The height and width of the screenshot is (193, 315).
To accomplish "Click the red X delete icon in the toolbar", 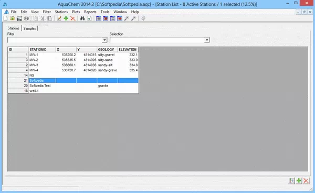I will pos(73,18).
